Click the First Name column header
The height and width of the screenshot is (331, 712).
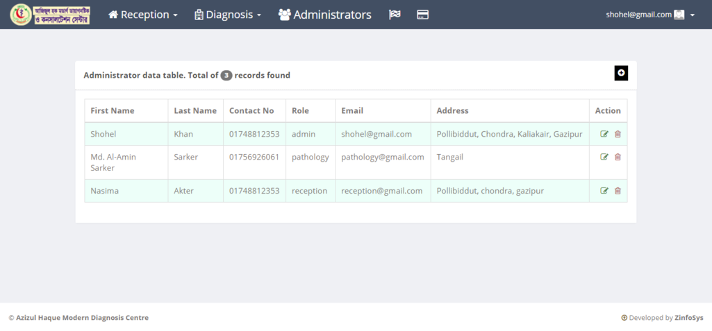tap(113, 110)
